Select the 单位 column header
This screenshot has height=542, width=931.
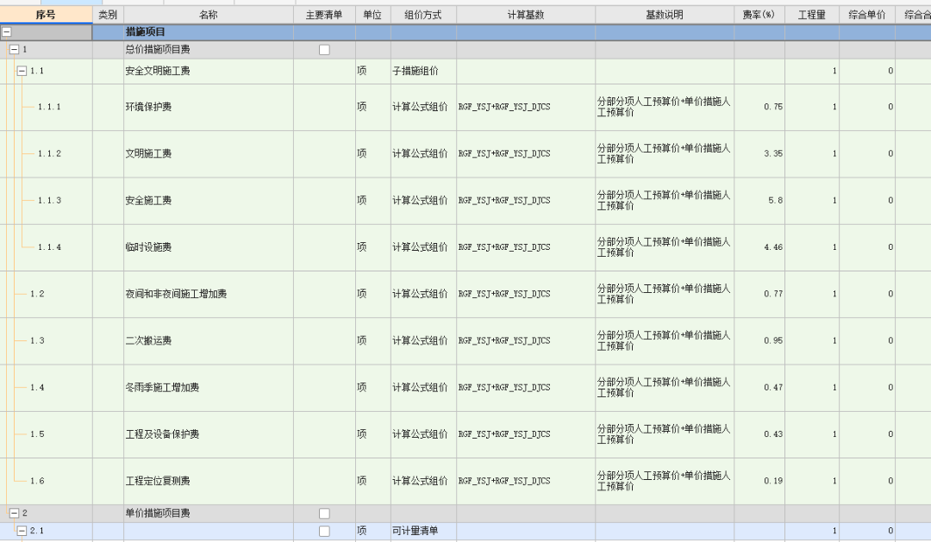373,15
